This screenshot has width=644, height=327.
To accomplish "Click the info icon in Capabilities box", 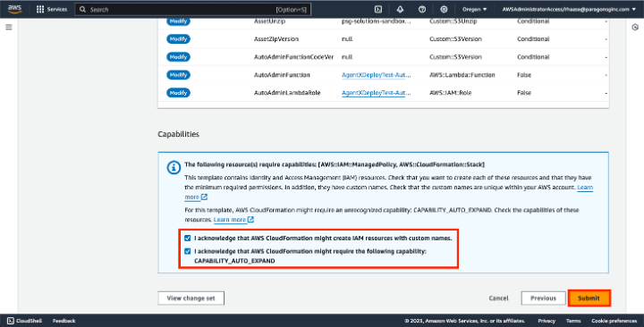I will 174,167.
